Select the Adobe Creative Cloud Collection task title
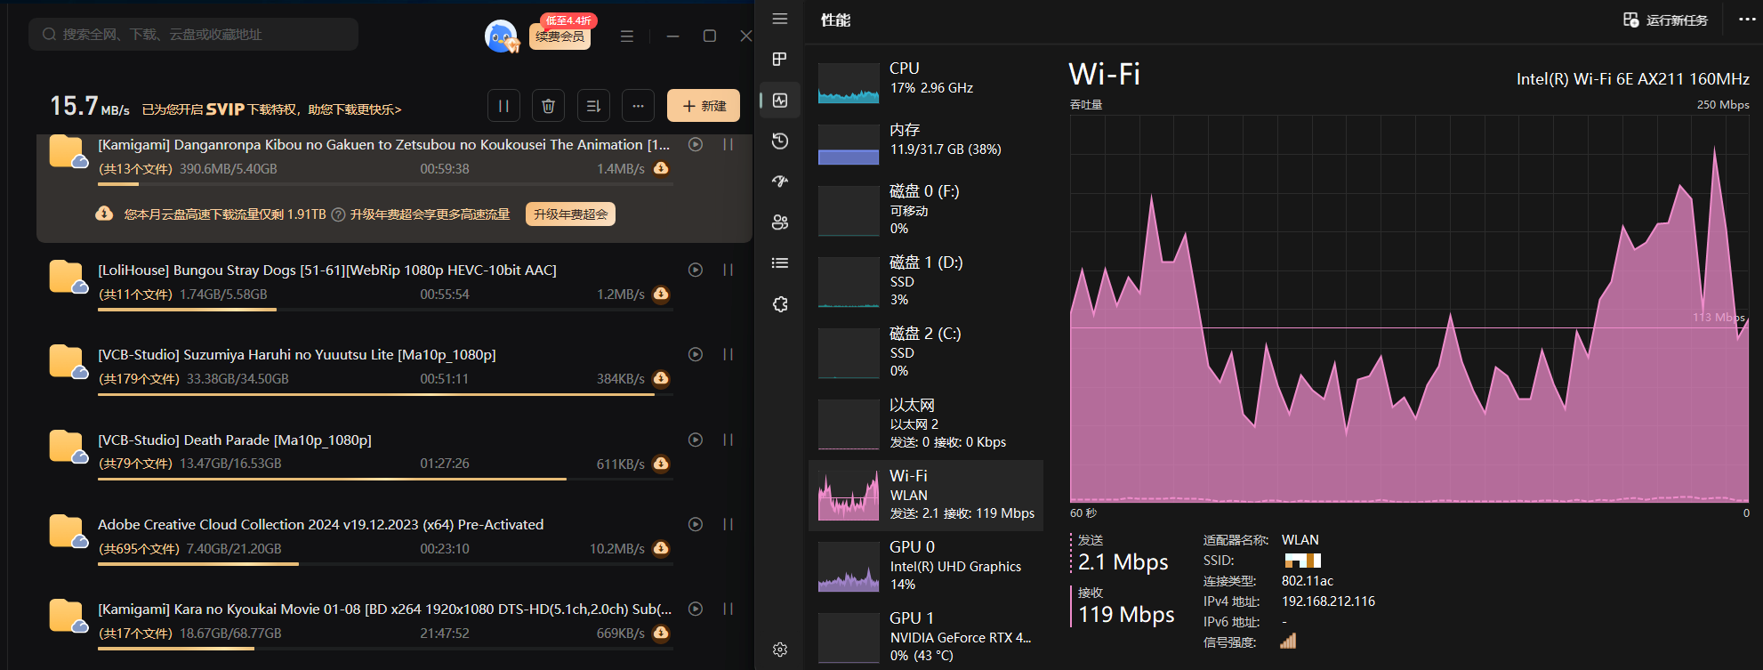Viewport: 1763px width, 670px height. [x=320, y=524]
